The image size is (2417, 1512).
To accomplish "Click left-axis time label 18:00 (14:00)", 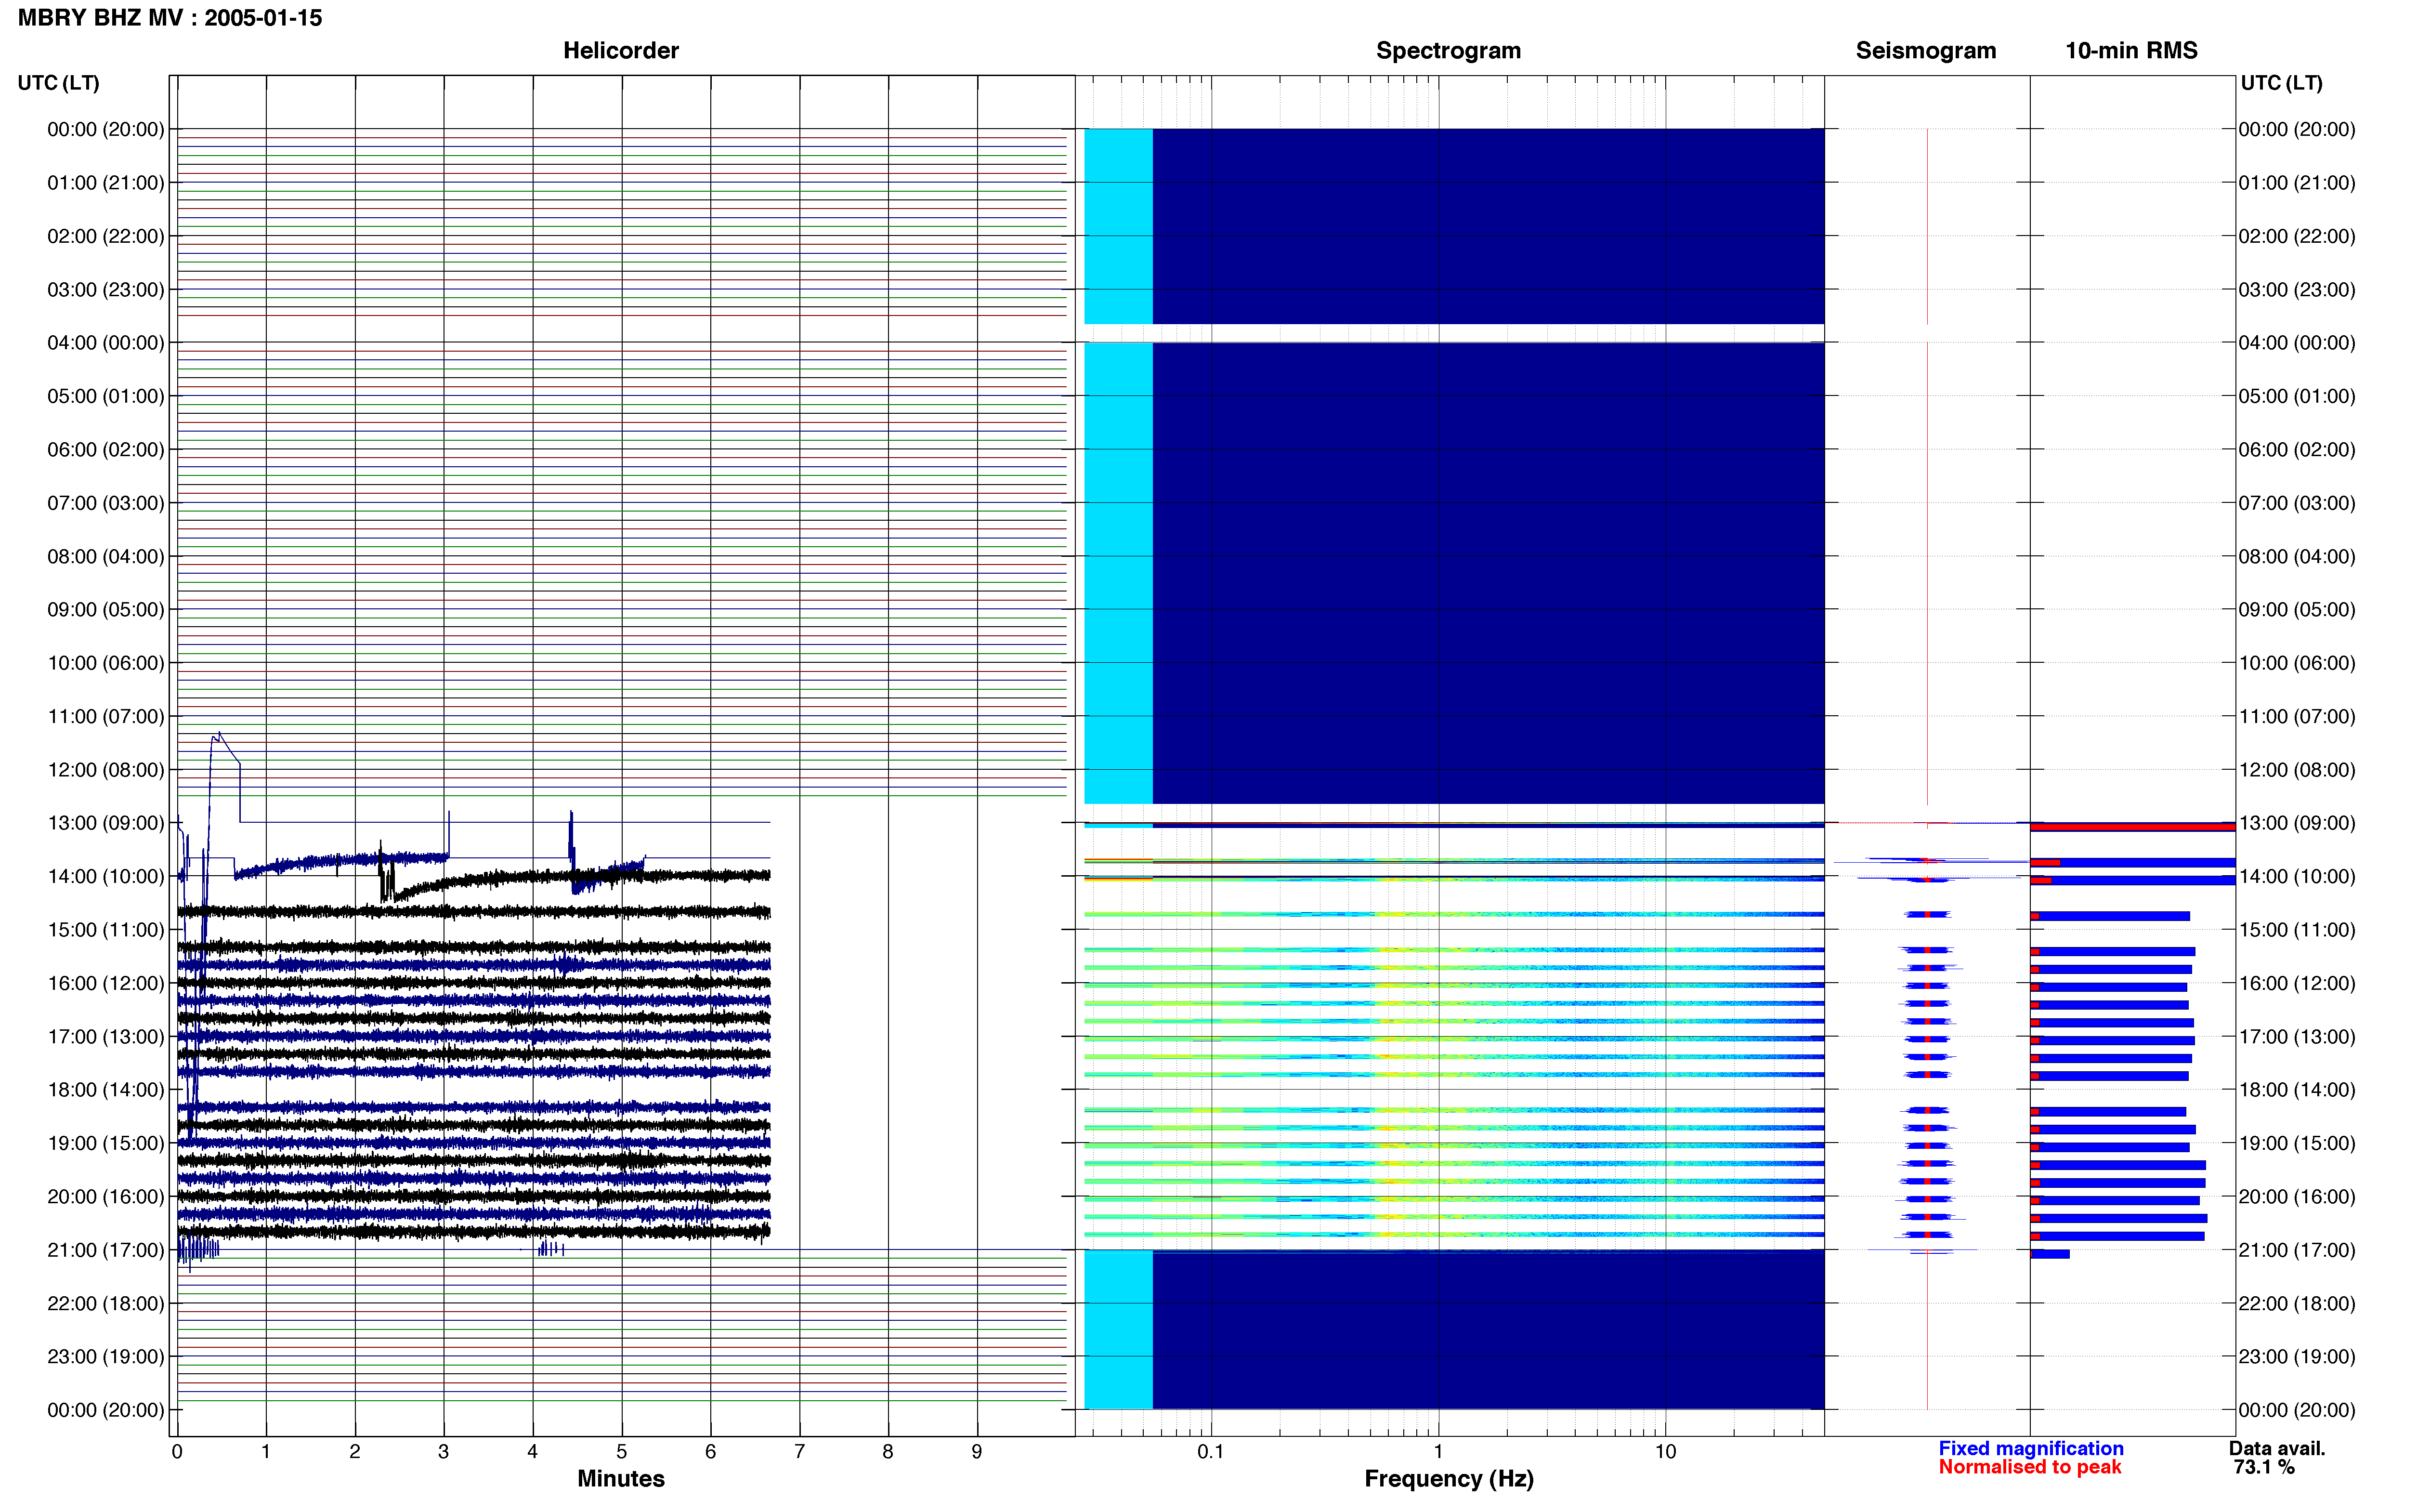I will [x=106, y=1090].
